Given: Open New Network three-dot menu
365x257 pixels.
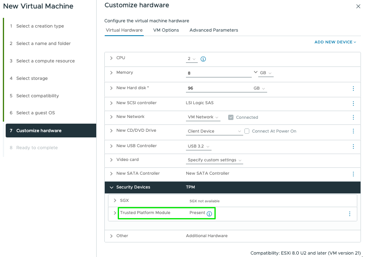Looking at the screenshot, I should [353, 117].
